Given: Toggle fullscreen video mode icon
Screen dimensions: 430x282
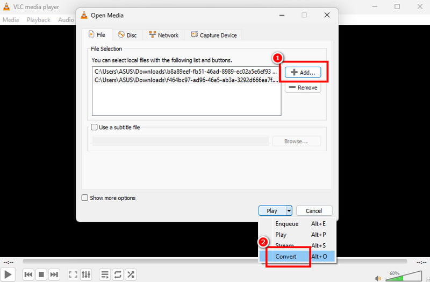Looking at the screenshot, I should 73,274.
